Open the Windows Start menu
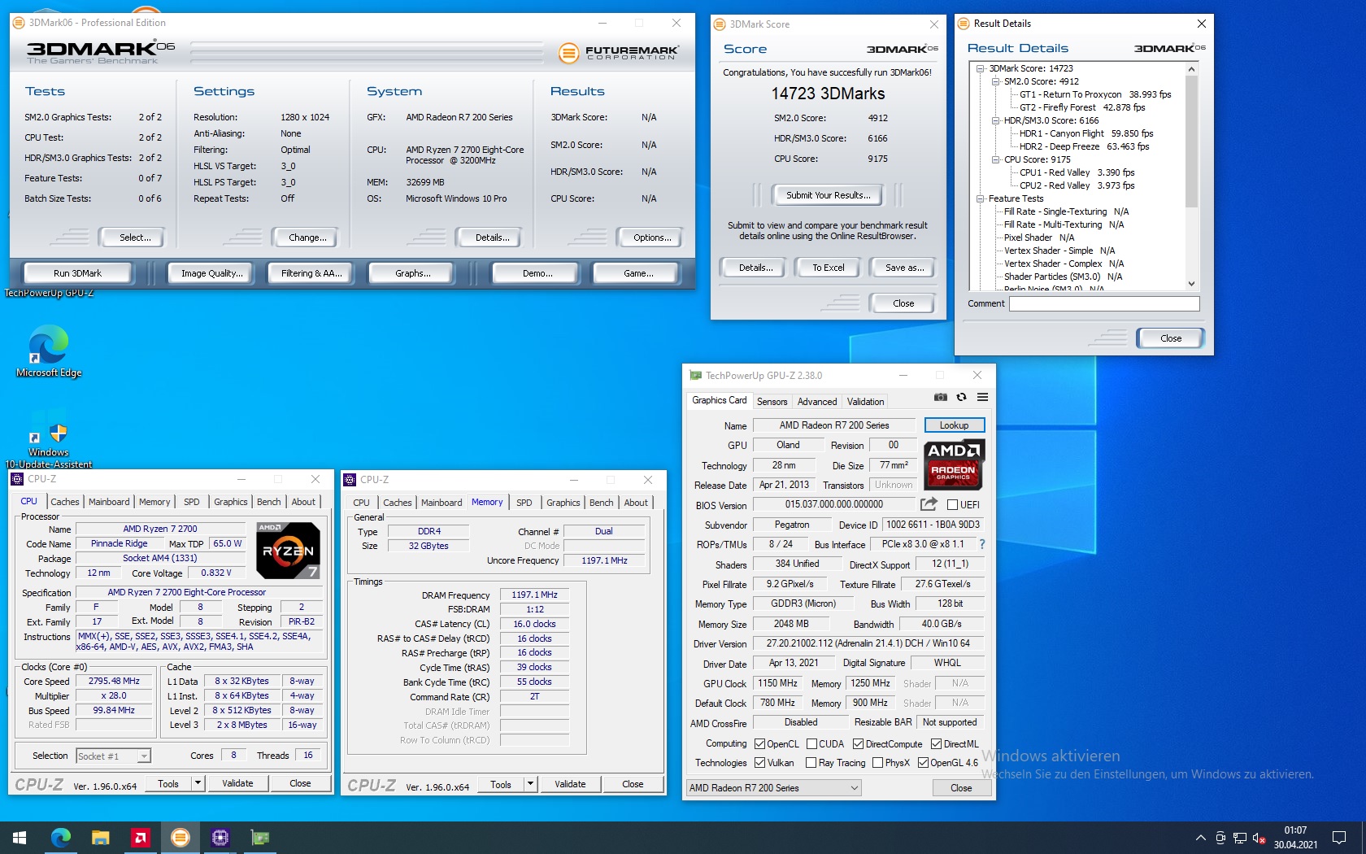The image size is (1366, 854). (x=20, y=838)
